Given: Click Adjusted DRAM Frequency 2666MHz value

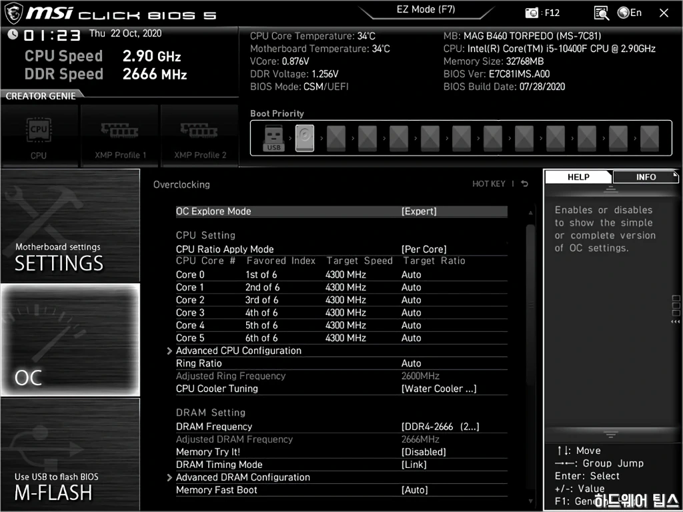Looking at the screenshot, I should point(420,439).
